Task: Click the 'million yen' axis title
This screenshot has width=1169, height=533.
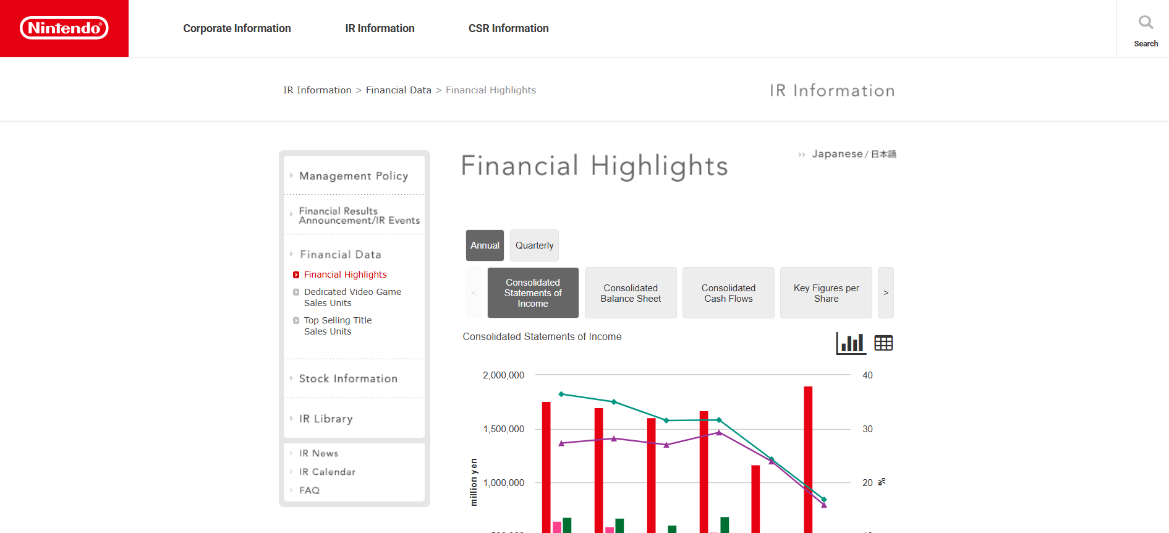Action: point(474,482)
